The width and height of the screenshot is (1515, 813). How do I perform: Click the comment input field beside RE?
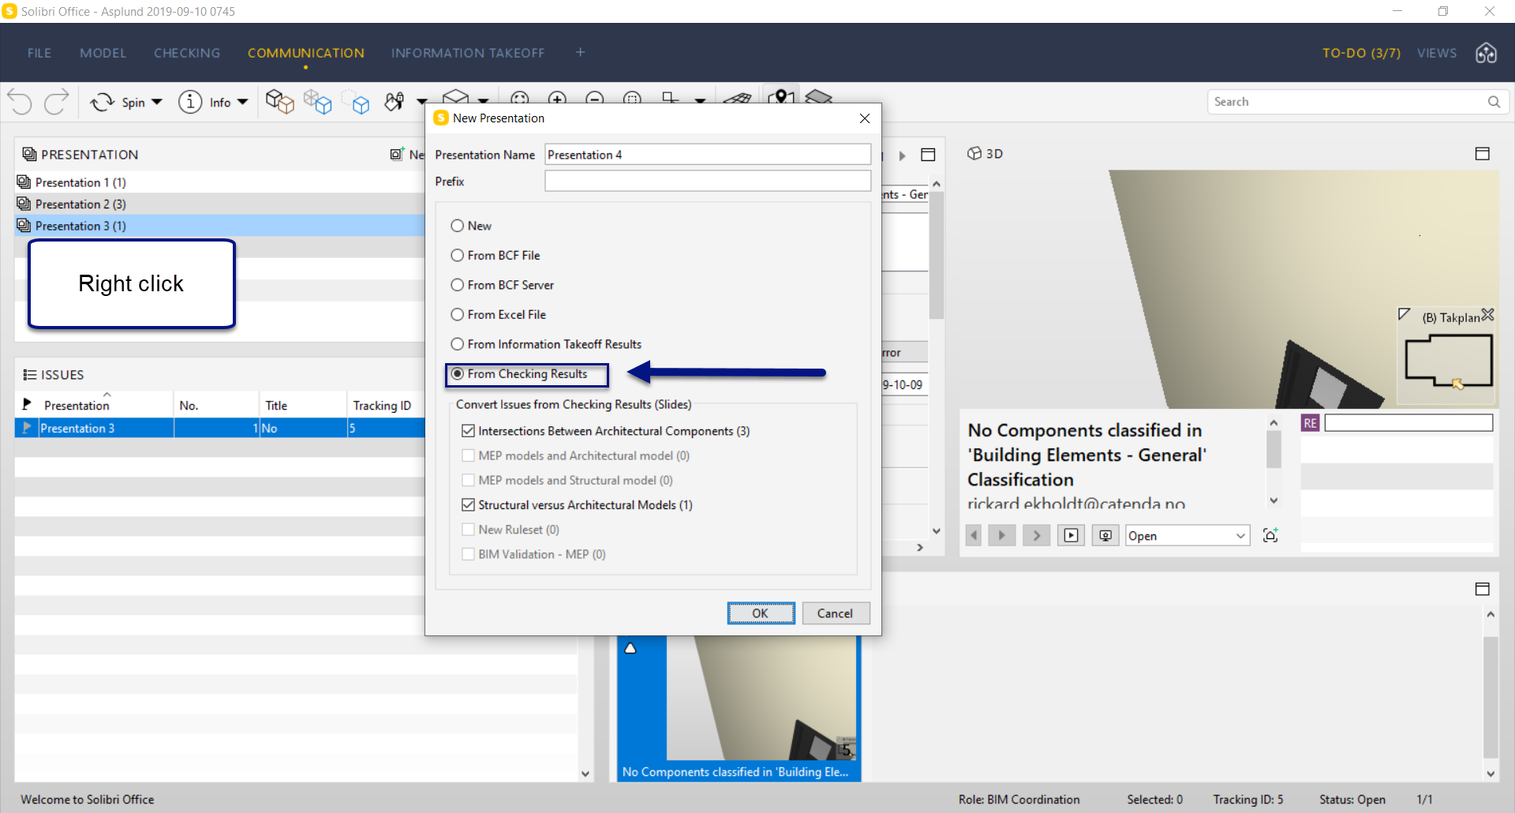coord(1408,423)
